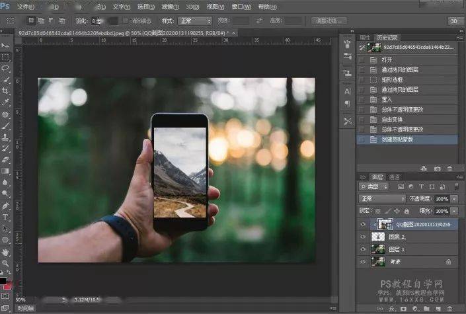The width and height of the screenshot is (466, 314).
Task: Select the Hand tool
Action: (5, 252)
